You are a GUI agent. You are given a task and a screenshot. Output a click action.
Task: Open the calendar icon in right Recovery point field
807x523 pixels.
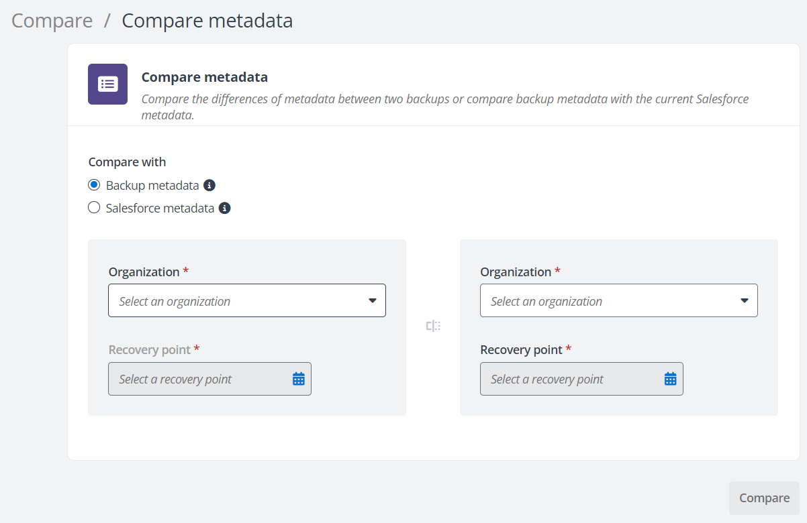point(669,378)
